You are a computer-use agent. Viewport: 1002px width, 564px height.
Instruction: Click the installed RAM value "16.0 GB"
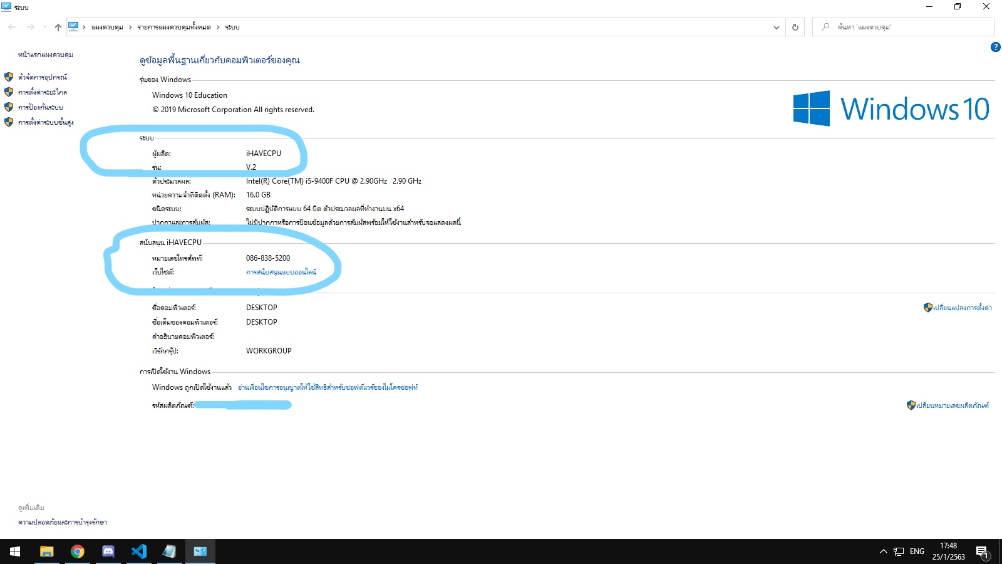tap(258, 195)
